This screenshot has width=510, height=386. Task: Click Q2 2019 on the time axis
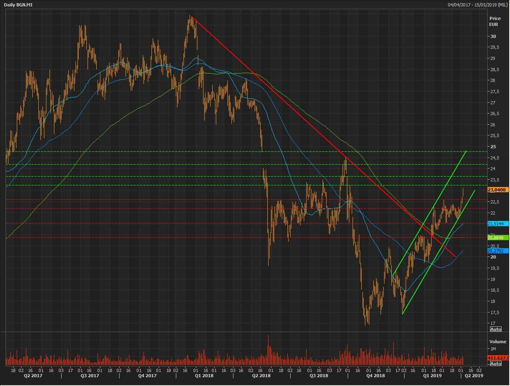[x=474, y=376]
